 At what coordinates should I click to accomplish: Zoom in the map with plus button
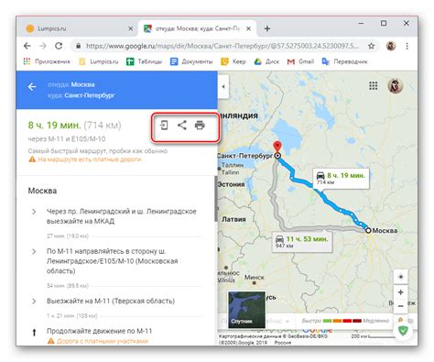tap(401, 292)
